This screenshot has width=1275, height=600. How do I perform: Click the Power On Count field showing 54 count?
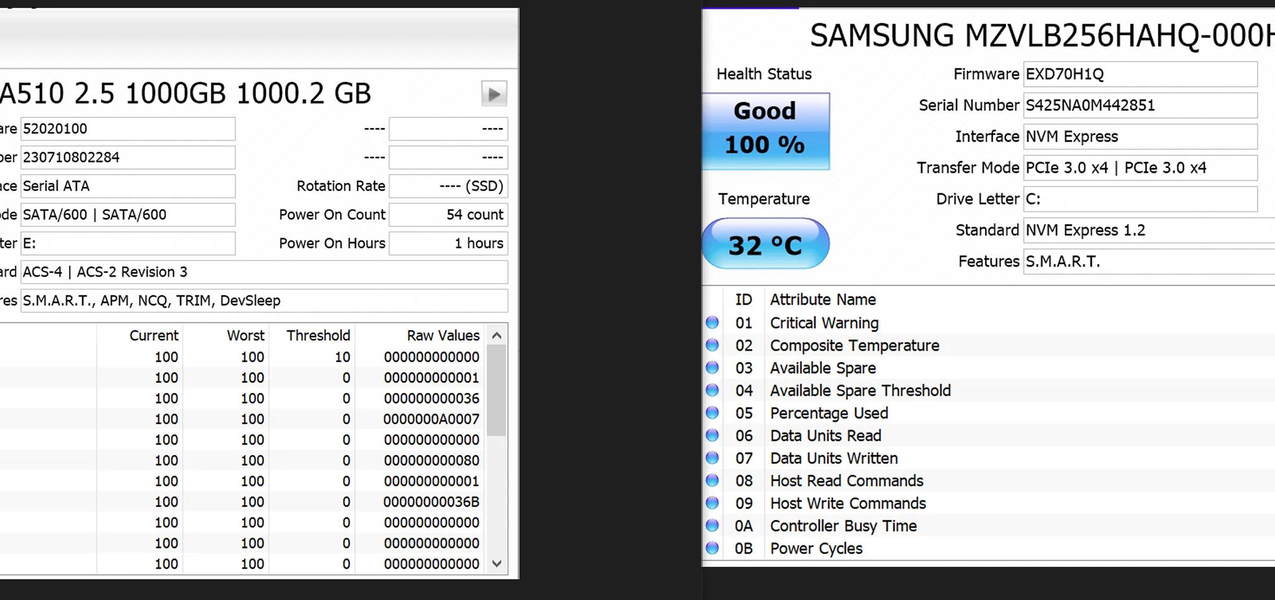click(x=448, y=215)
